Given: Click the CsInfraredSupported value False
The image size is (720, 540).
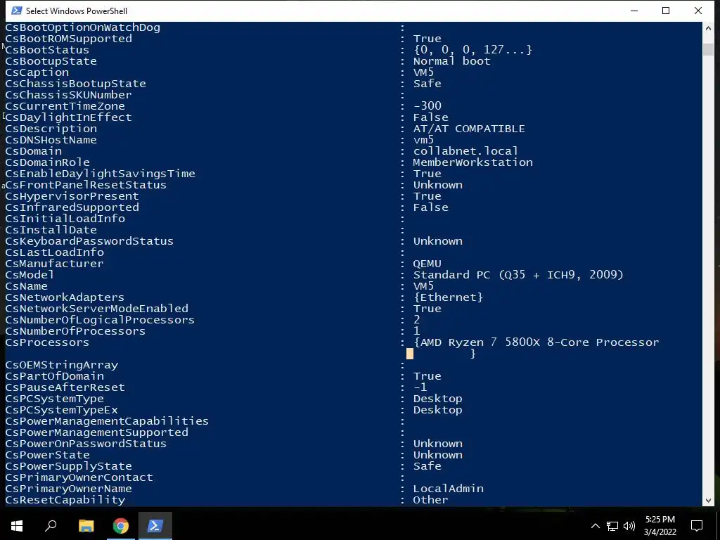Looking at the screenshot, I should (431, 207).
